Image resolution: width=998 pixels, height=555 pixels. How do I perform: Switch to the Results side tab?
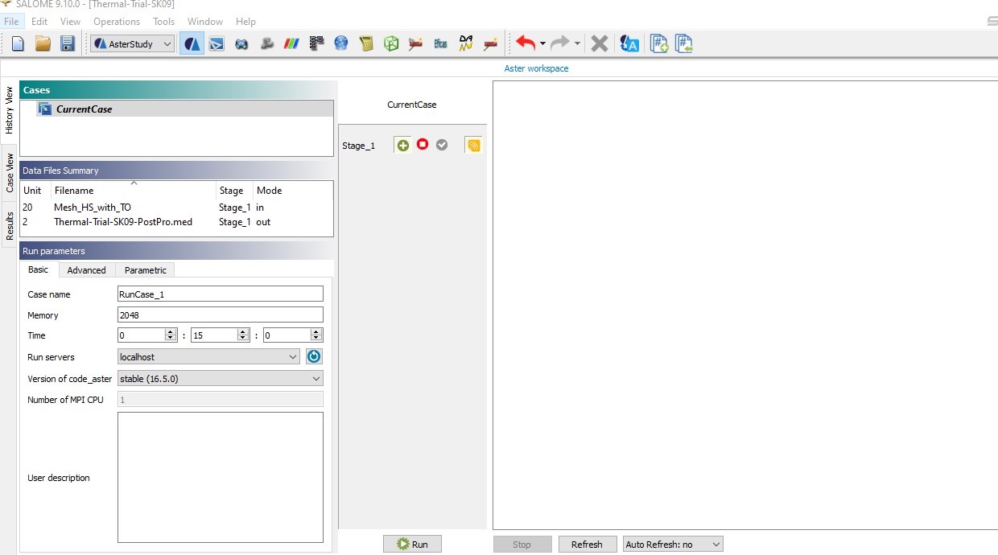[10, 226]
